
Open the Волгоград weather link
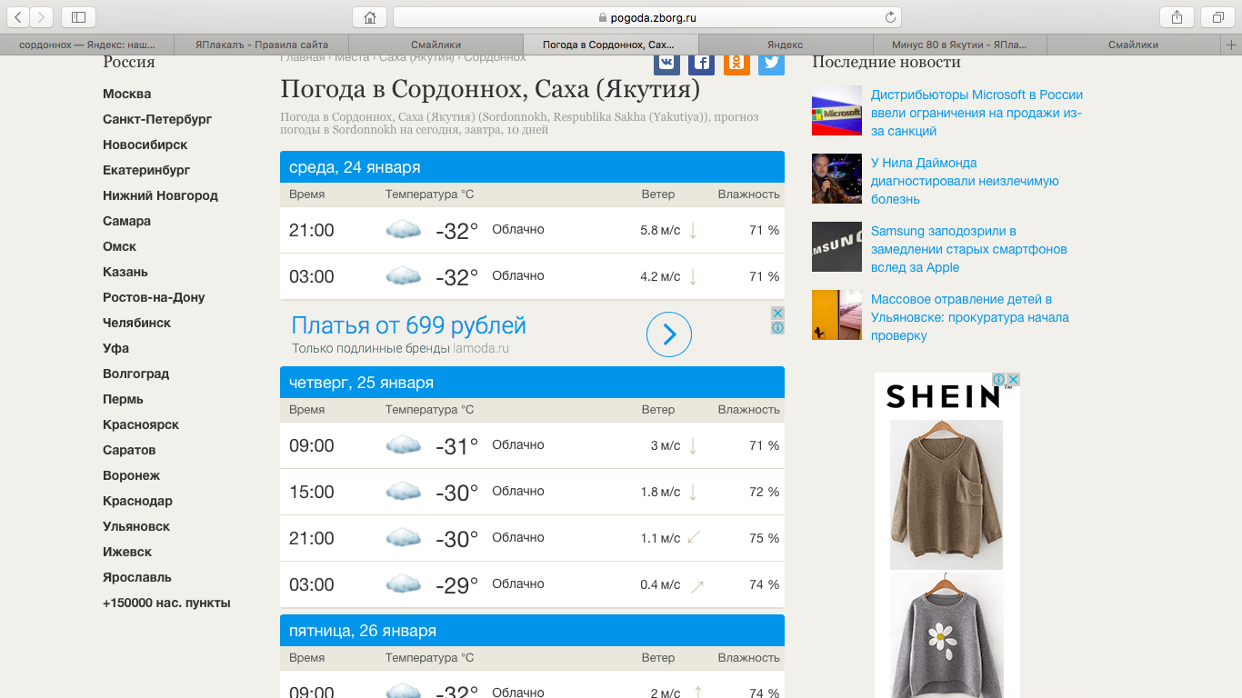135,374
